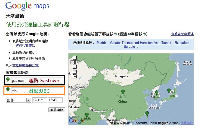The image size is (204, 128).
Task: Pan the map up with the arrow
Action: tap(75, 57)
